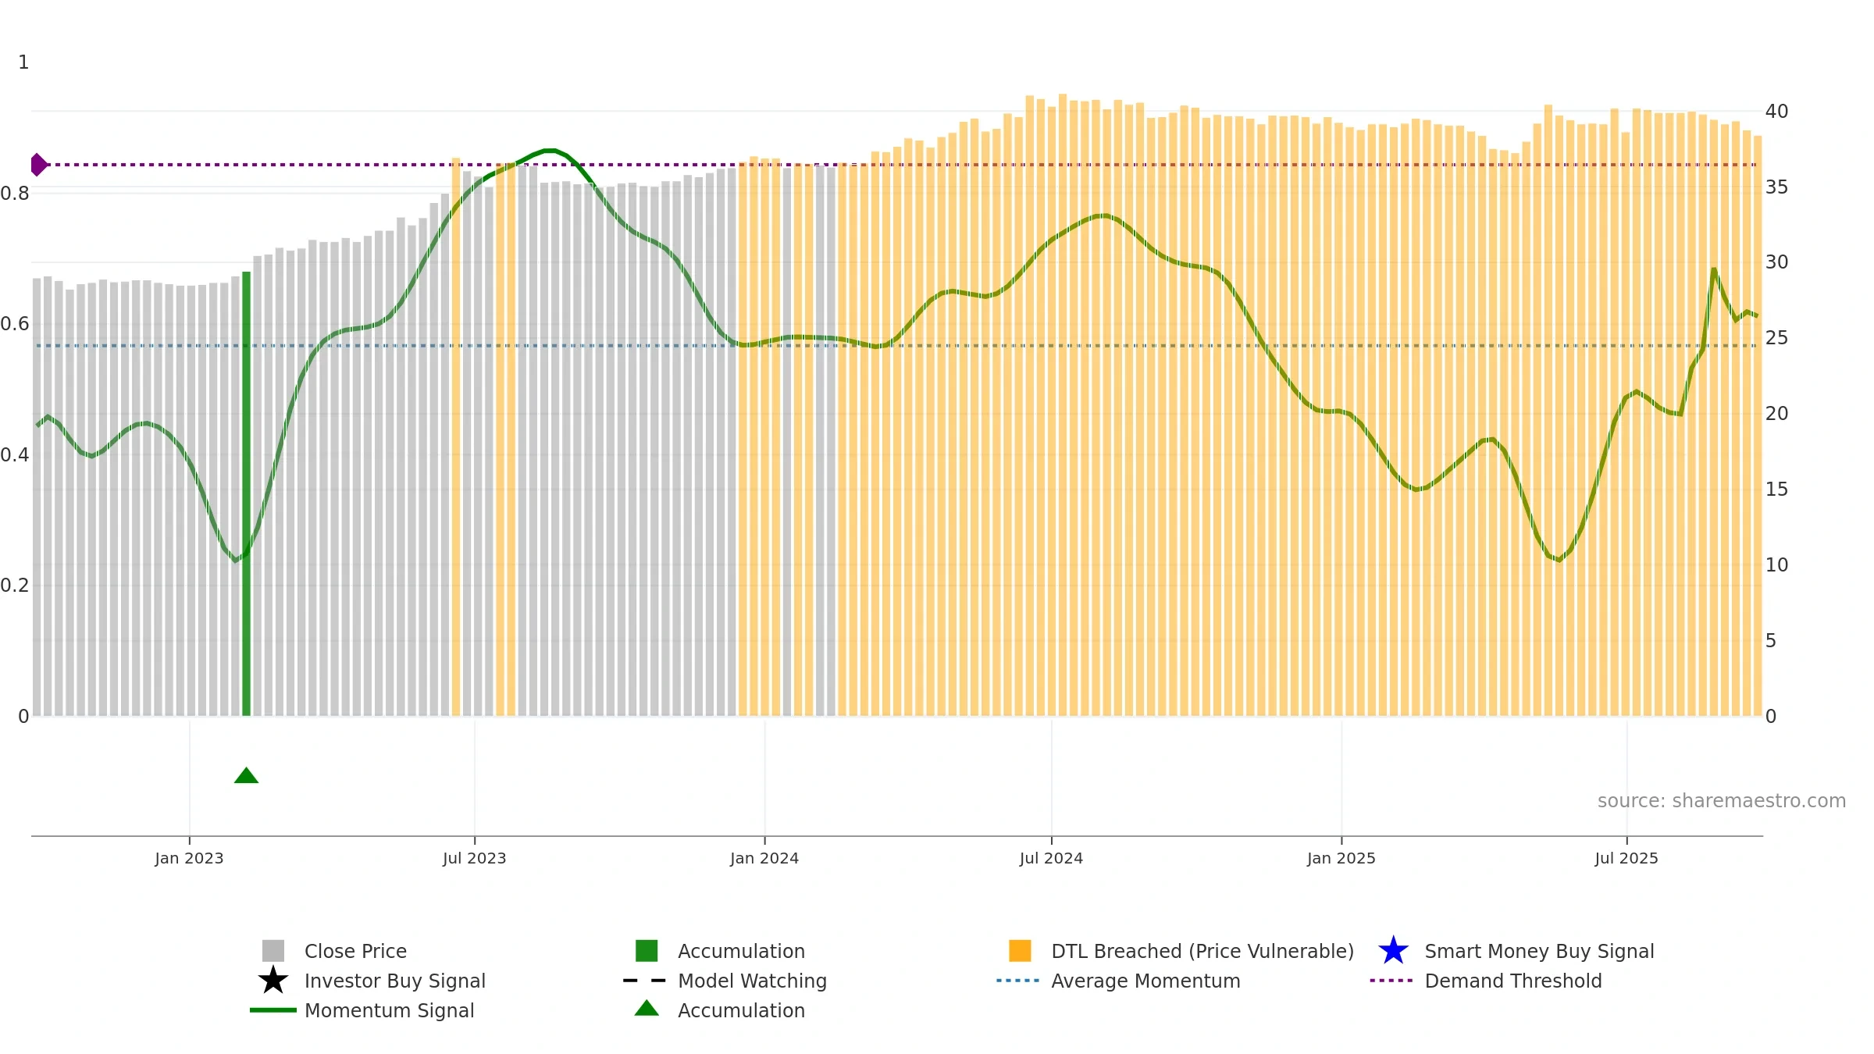Toggle the DTL Breached (Price Vulnerable) label

click(x=1202, y=951)
